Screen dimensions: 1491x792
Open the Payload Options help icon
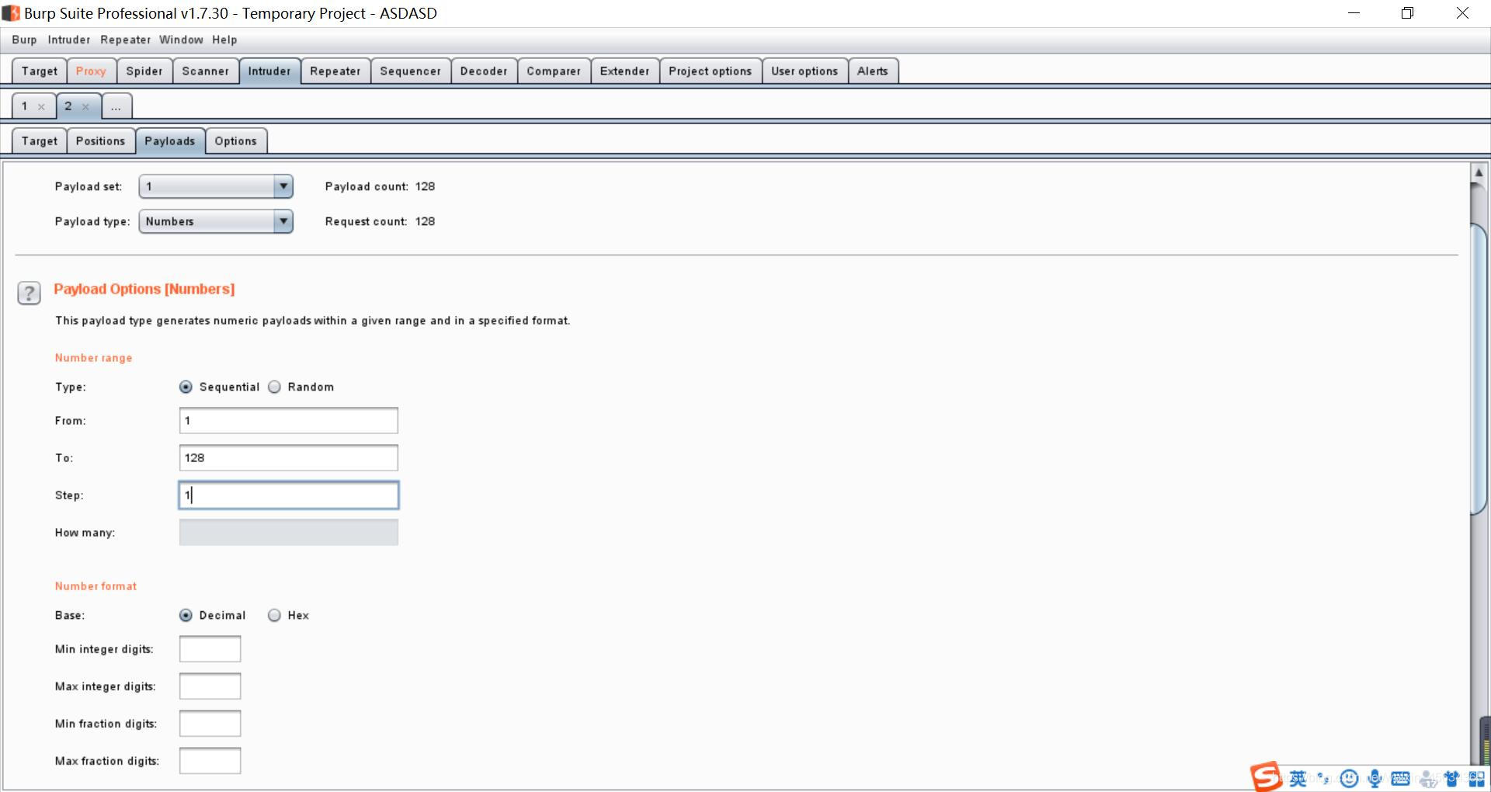pyautogui.click(x=29, y=294)
